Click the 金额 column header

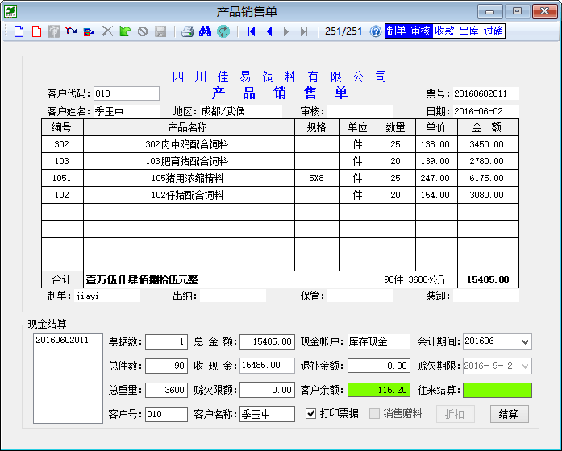pyautogui.click(x=488, y=127)
